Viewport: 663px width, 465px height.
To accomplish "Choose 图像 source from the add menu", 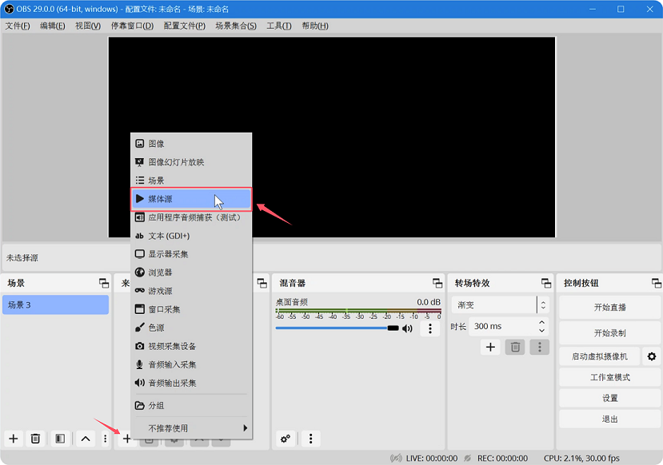I will coord(191,144).
